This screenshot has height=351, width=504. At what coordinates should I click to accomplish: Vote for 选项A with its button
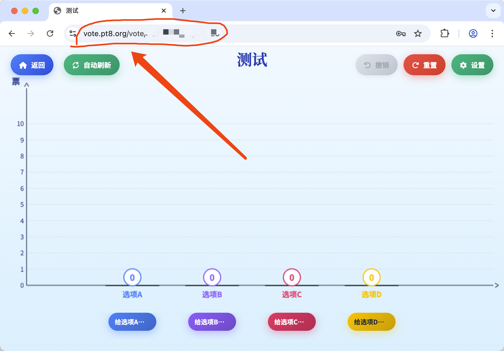pyautogui.click(x=132, y=322)
